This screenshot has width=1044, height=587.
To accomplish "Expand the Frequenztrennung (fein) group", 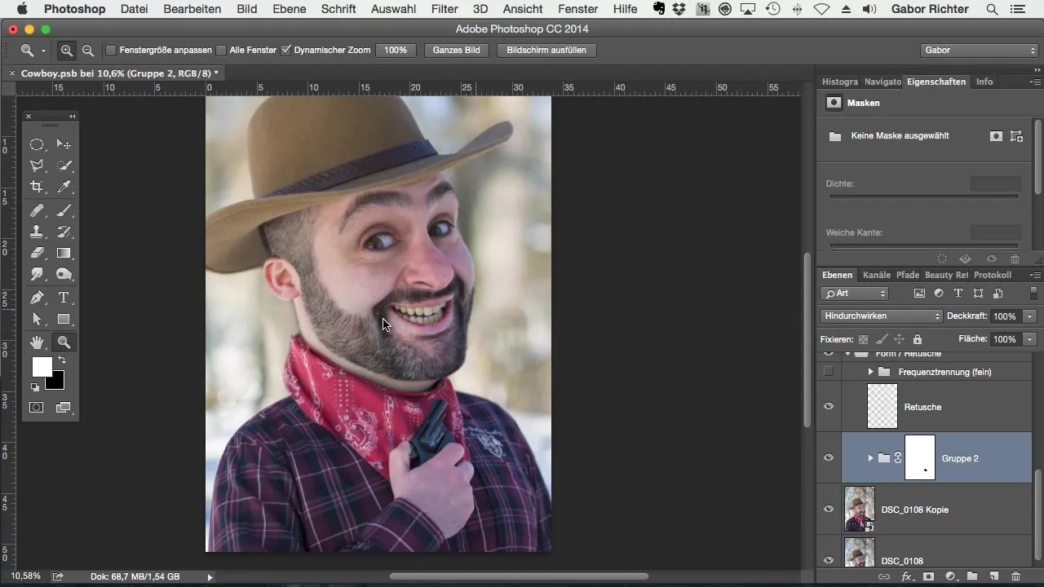I will pos(870,372).
